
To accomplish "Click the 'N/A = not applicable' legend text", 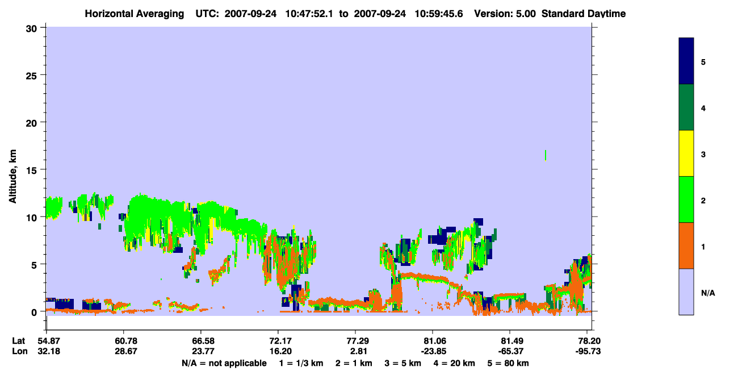I will tap(224, 363).
